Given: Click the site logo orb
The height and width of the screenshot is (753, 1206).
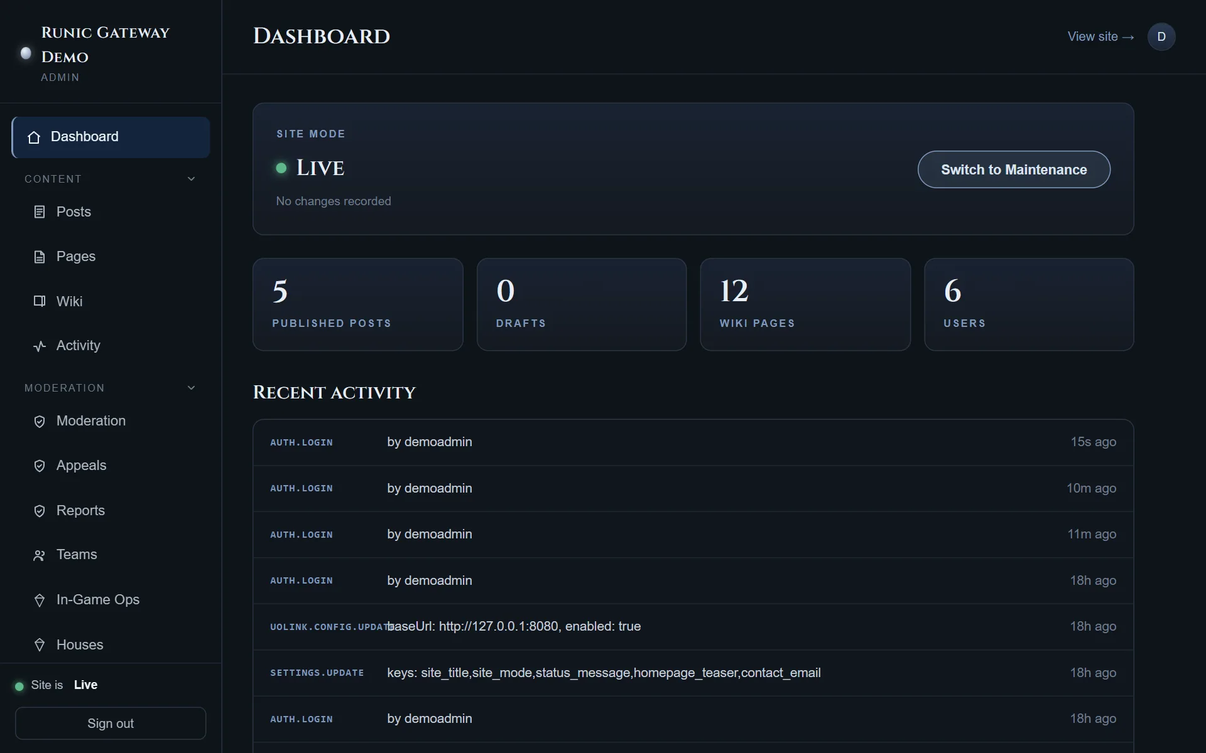Looking at the screenshot, I should tap(26, 53).
